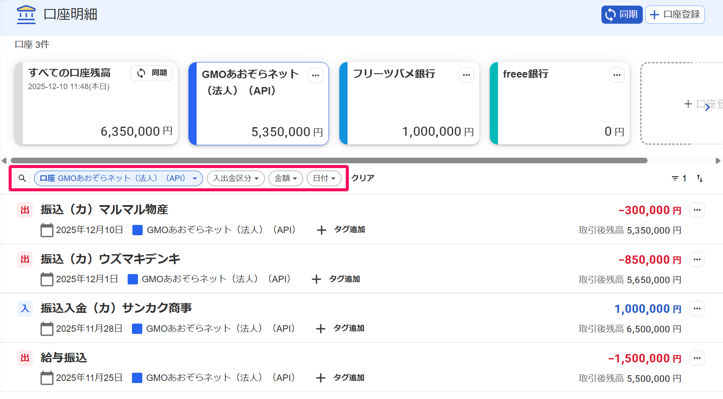
Task: Click the filter count icon showing 1
Action: pyautogui.click(x=679, y=178)
